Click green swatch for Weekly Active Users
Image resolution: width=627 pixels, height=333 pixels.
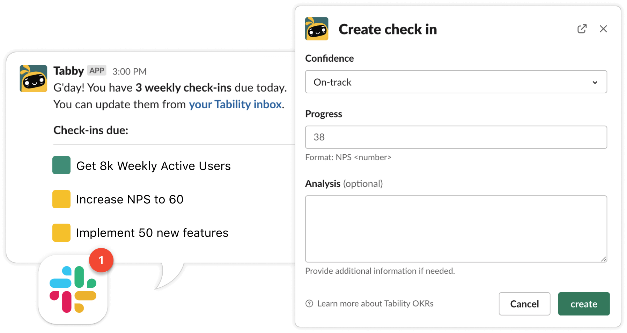coord(61,165)
